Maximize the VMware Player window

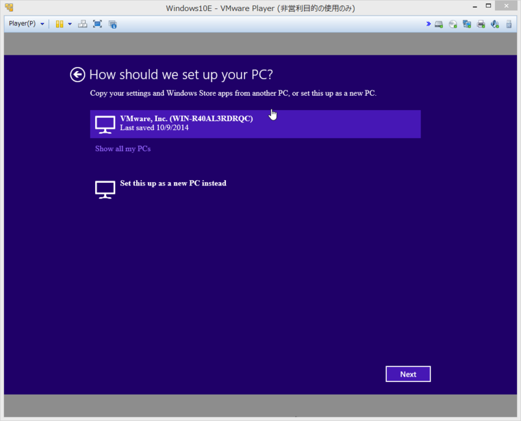click(488, 6)
